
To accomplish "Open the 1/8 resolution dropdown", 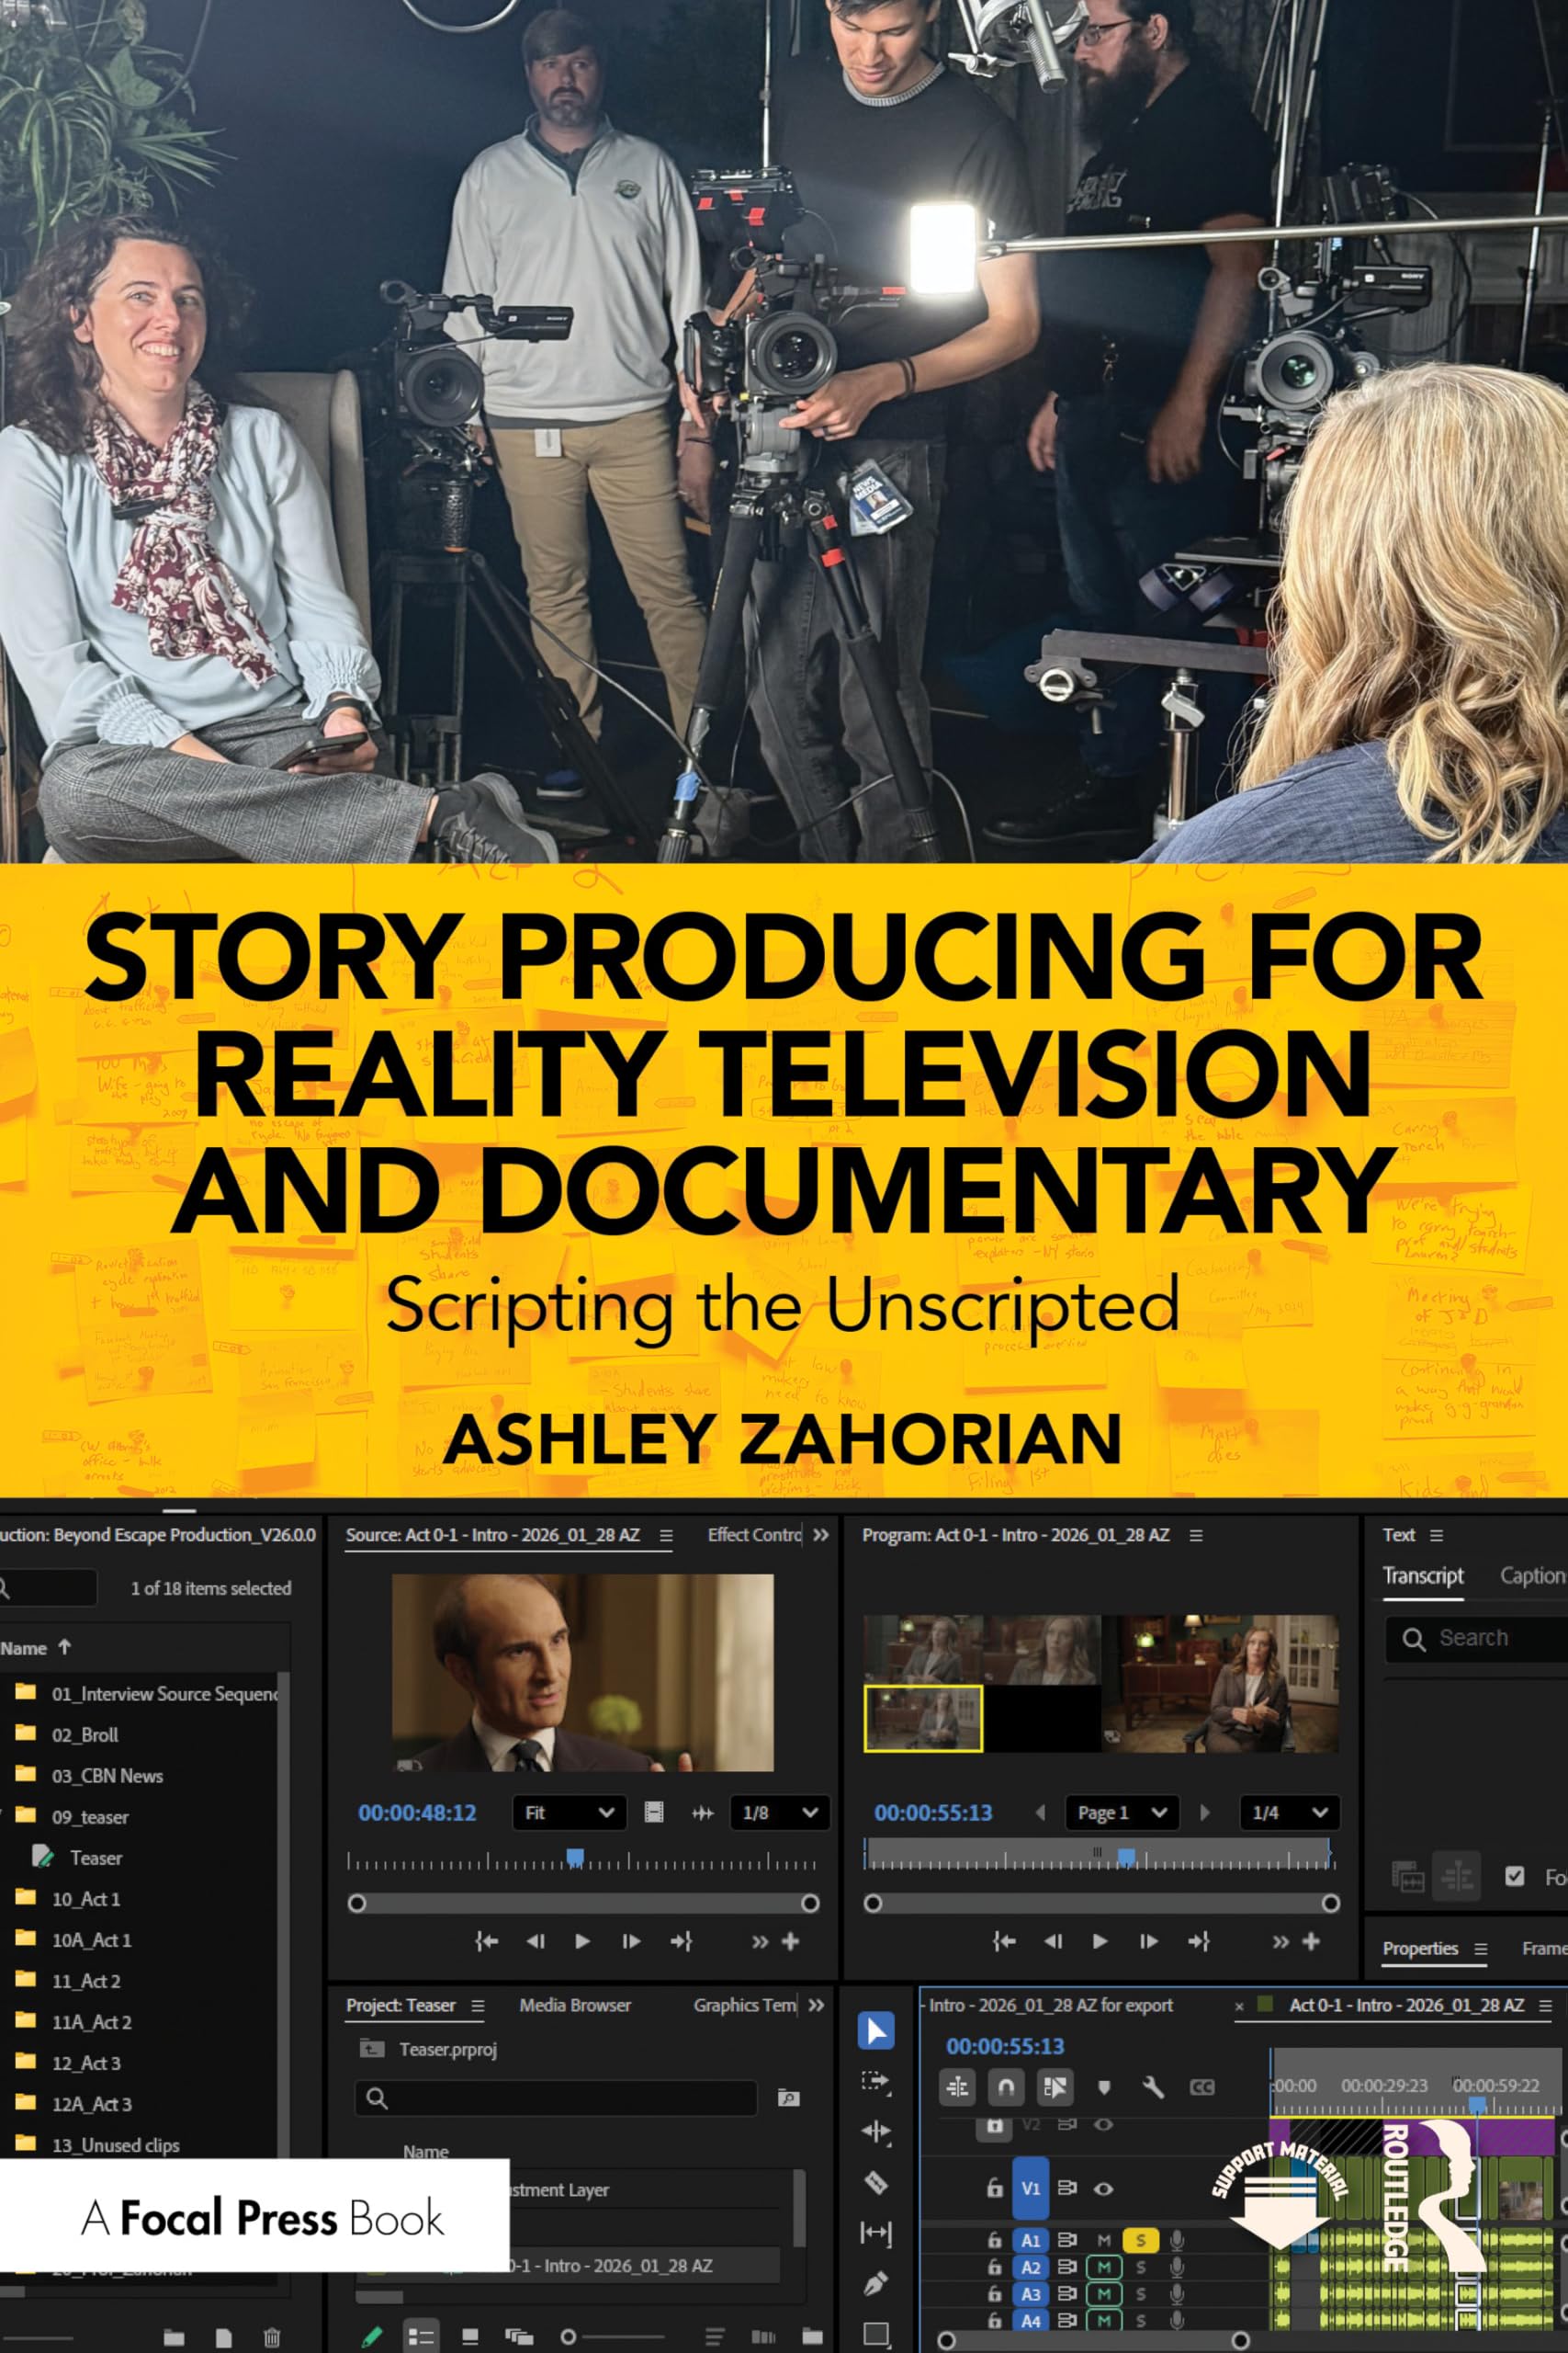I will click(x=779, y=1812).
